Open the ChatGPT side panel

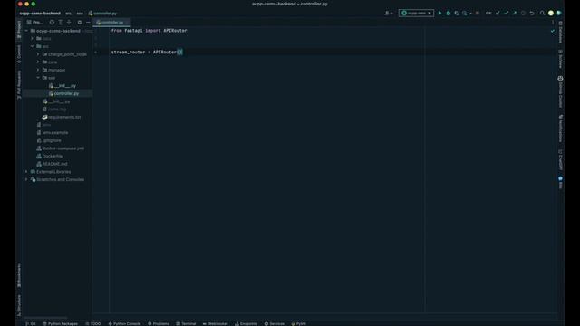coord(560,159)
